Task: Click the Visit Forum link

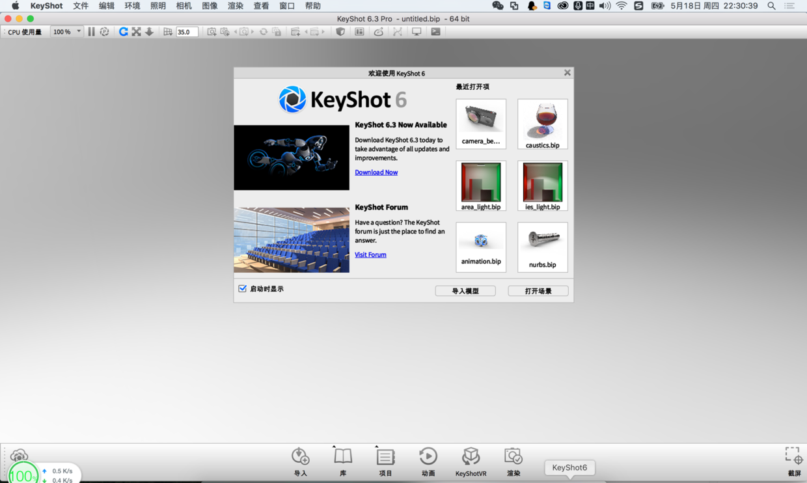Action: [x=370, y=255]
